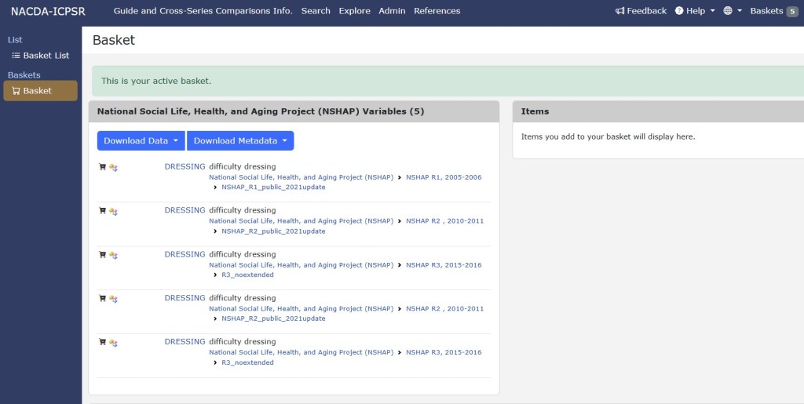Click the cart icon on the second DRESSING row
The width and height of the screenshot is (804, 404).
pyautogui.click(x=102, y=211)
